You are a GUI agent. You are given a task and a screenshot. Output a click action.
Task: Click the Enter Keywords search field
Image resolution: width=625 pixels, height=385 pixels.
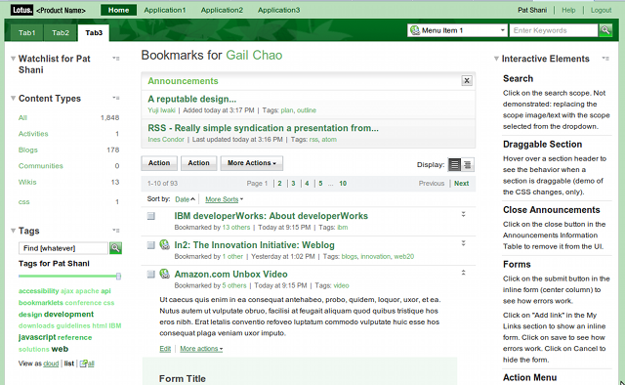pos(554,30)
